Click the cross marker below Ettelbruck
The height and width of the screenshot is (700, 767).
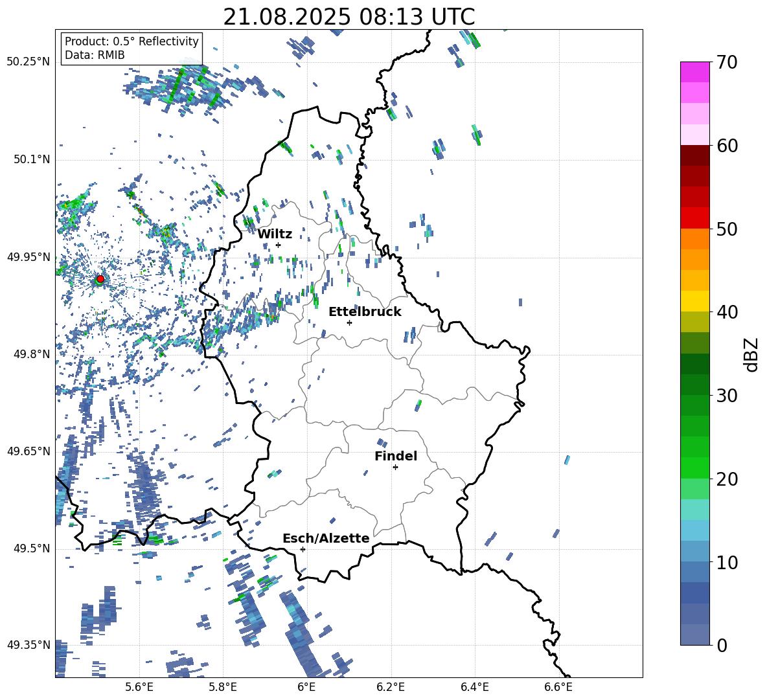pos(349,322)
